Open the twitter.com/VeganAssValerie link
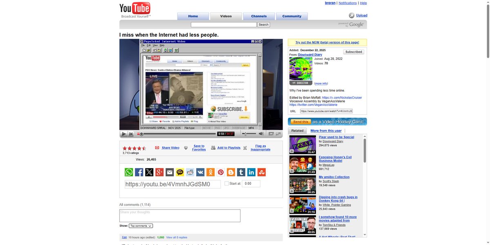 coord(314,105)
